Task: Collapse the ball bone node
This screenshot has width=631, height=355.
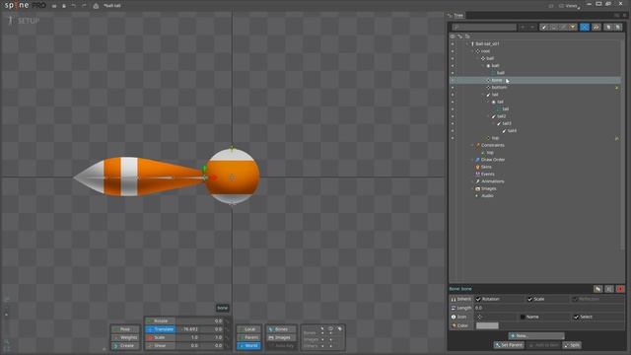Action: click(x=477, y=58)
